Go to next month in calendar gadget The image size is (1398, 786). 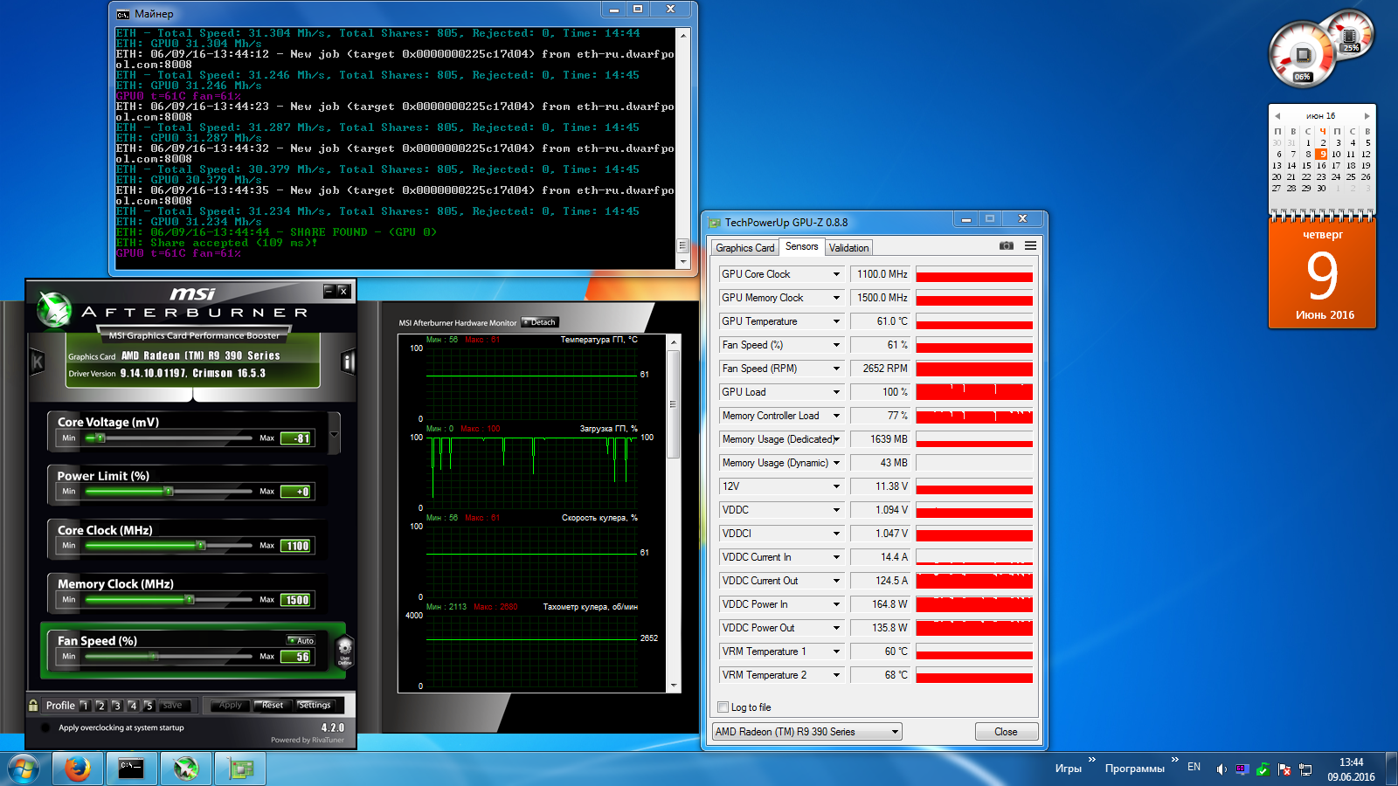tap(1367, 115)
